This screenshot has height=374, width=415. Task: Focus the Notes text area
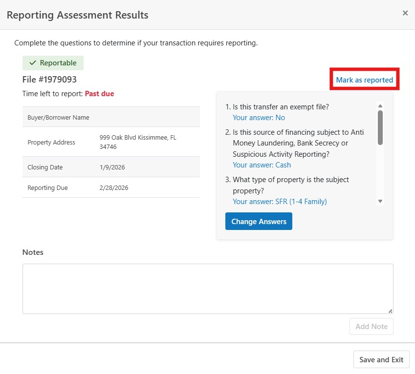tap(207, 288)
